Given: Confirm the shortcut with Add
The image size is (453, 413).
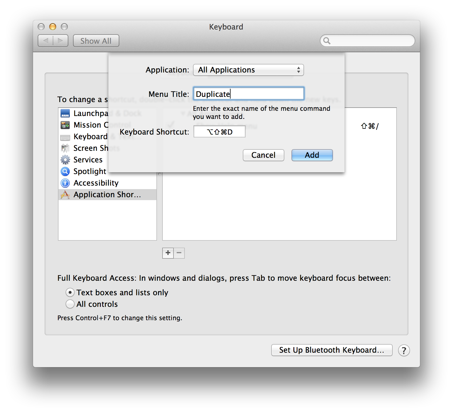Looking at the screenshot, I should tap(312, 155).
